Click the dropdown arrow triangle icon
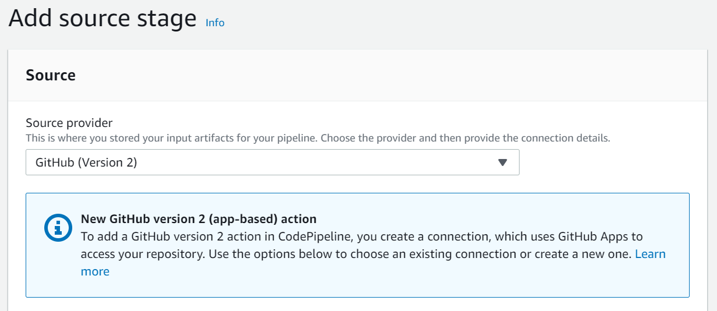Image resolution: width=717 pixels, height=311 pixels. 503,162
